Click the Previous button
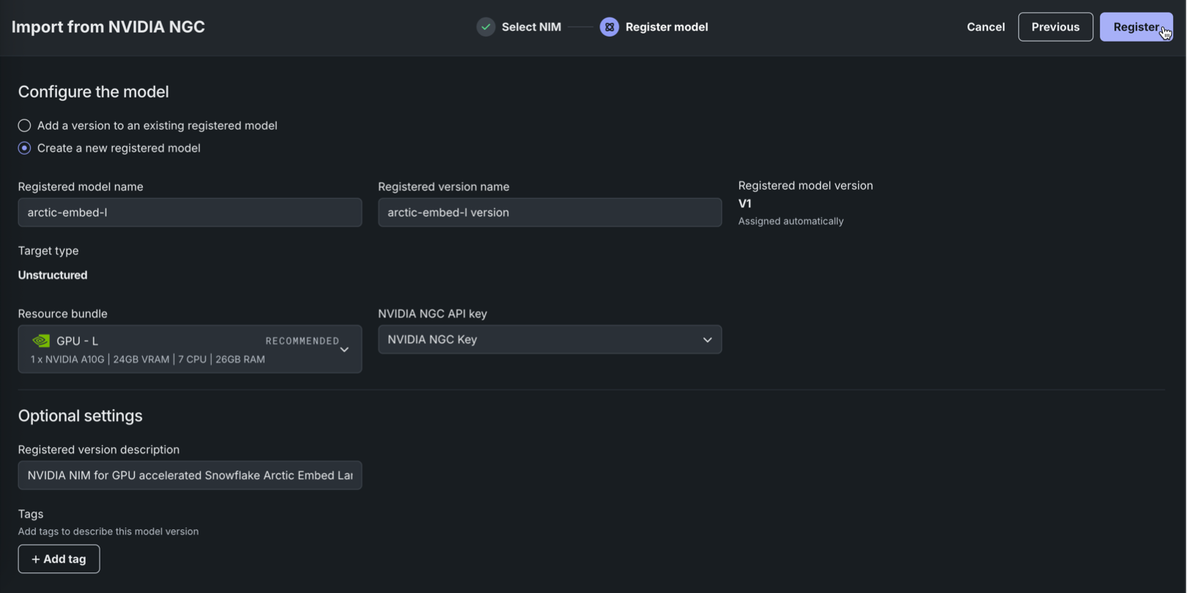1187x593 pixels. (1055, 27)
